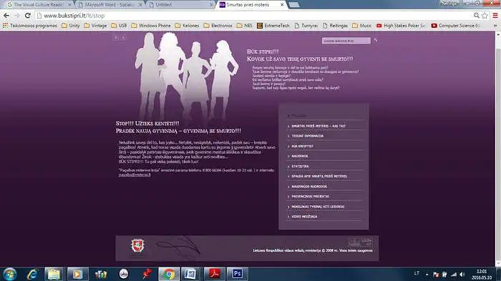The image size is (501, 281).
Task: Open the Statistika menu item
Action: click(x=300, y=167)
